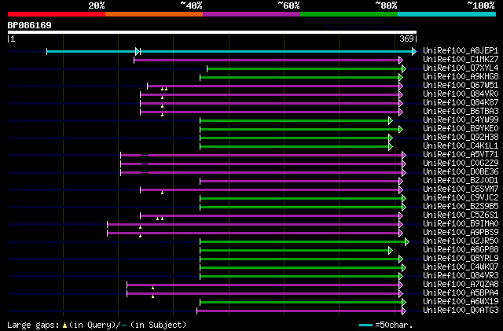This screenshot has height=331, width=503.
Task: Click the UniRef100_B9IMA0 entry
Action: (x=461, y=224)
